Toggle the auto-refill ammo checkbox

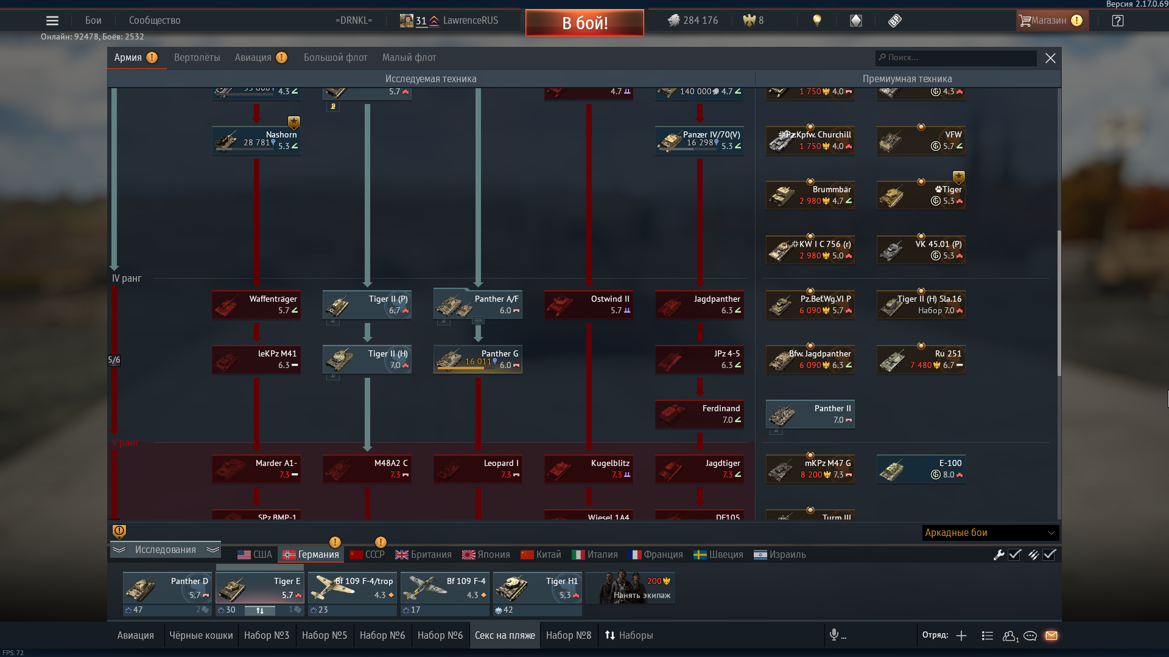pyautogui.click(x=1050, y=554)
